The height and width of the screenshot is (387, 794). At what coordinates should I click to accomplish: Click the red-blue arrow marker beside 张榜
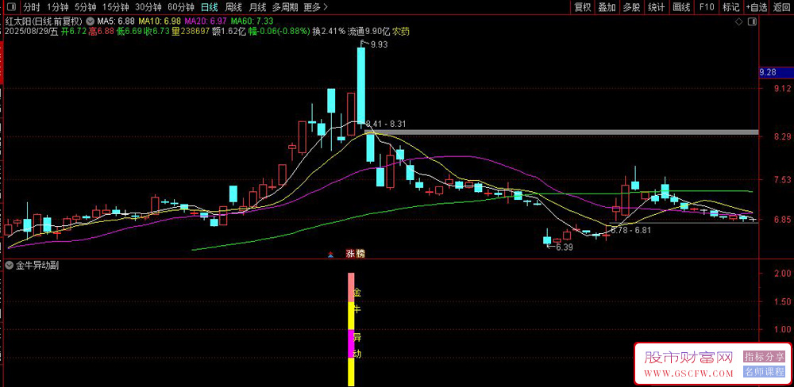pyautogui.click(x=330, y=255)
